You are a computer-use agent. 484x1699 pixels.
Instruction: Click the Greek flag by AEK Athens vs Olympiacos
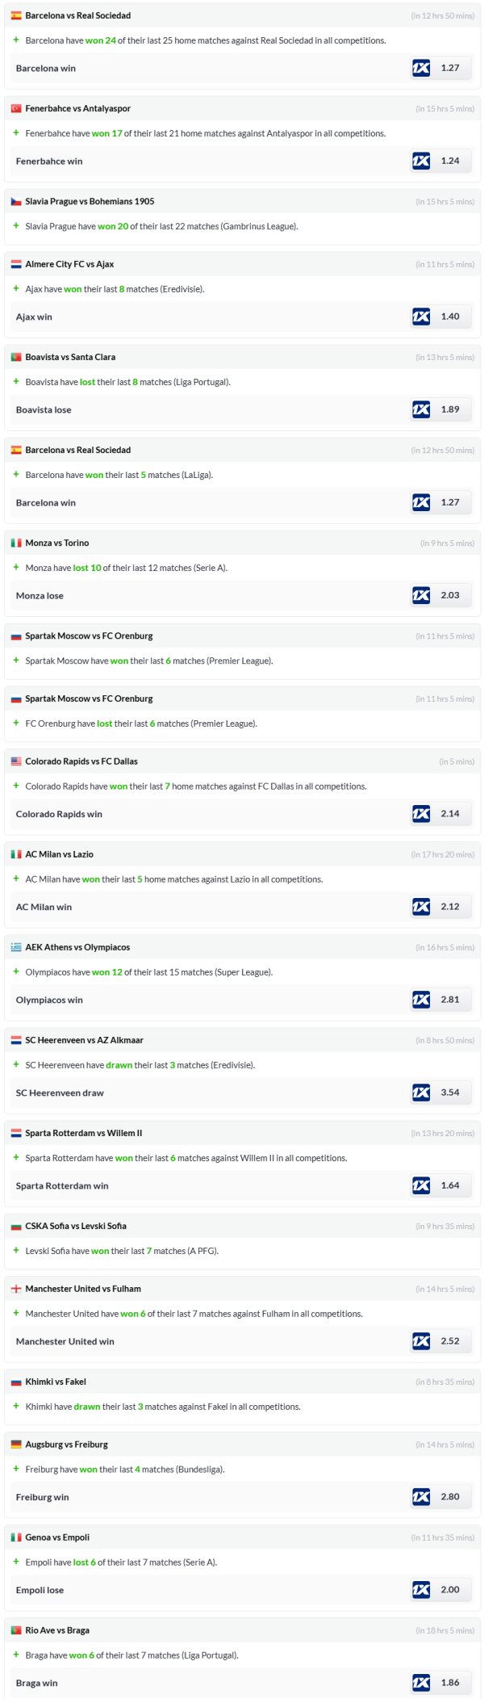(x=16, y=947)
